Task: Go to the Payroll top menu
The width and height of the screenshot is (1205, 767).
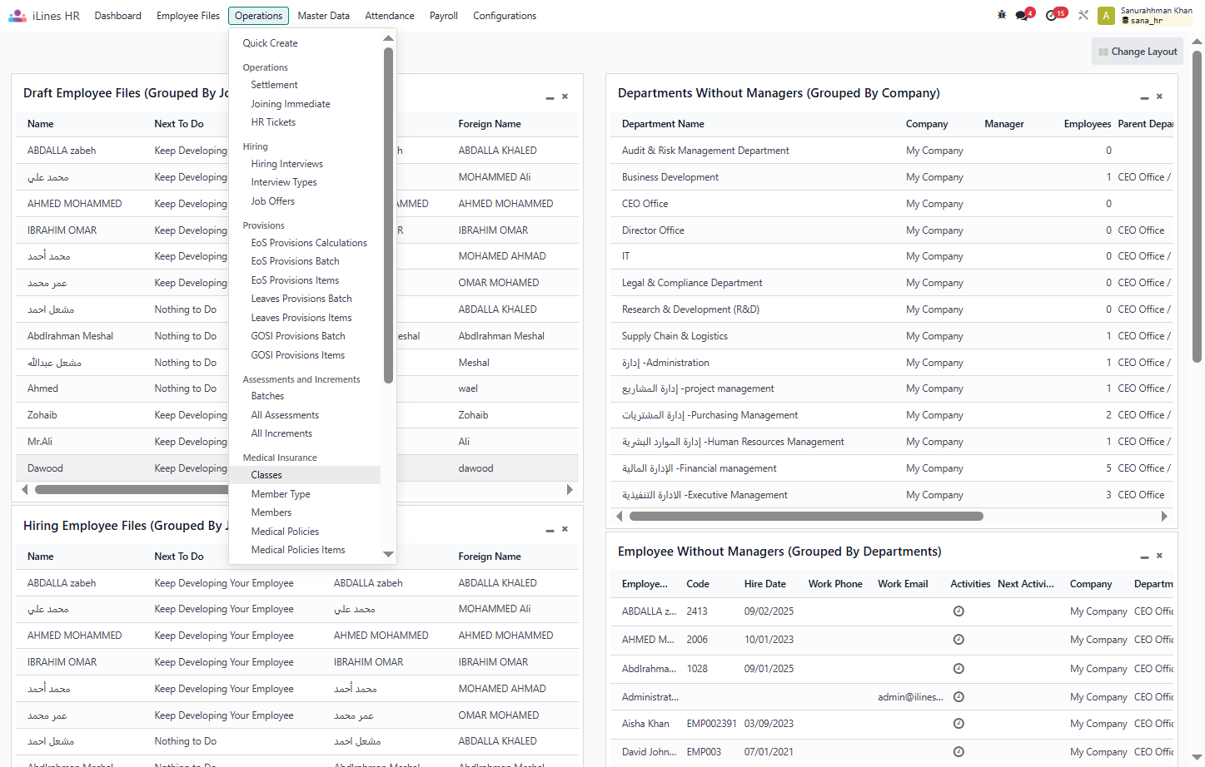Action: (444, 16)
